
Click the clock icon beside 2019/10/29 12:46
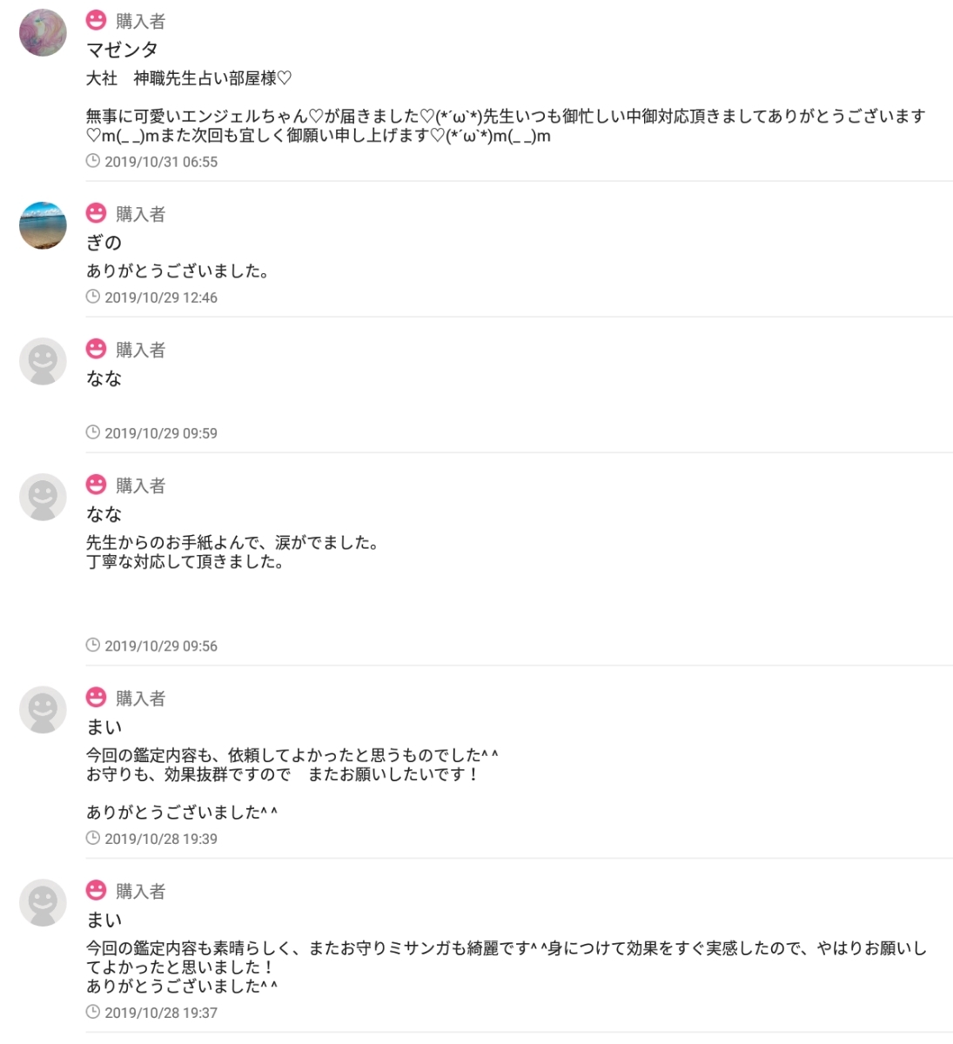pyautogui.click(x=93, y=297)
